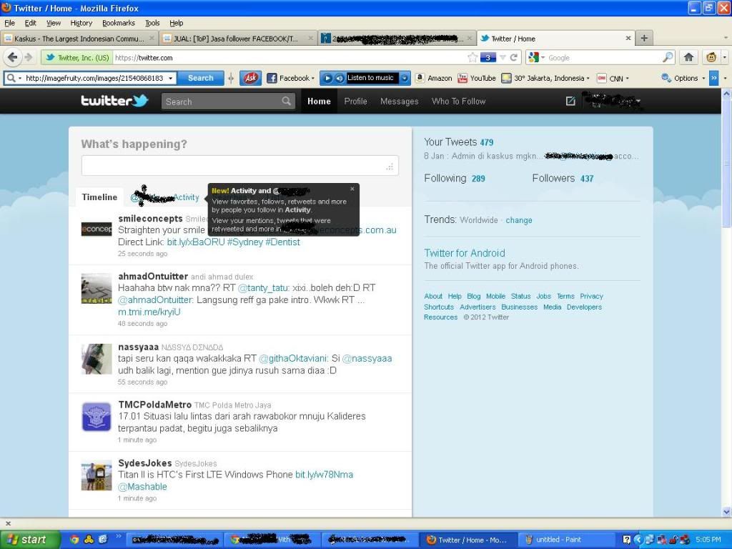Open a new Firefox tab with plus
Image resolution: width=732 pixels, height=549 pixels.
point(644,39)
